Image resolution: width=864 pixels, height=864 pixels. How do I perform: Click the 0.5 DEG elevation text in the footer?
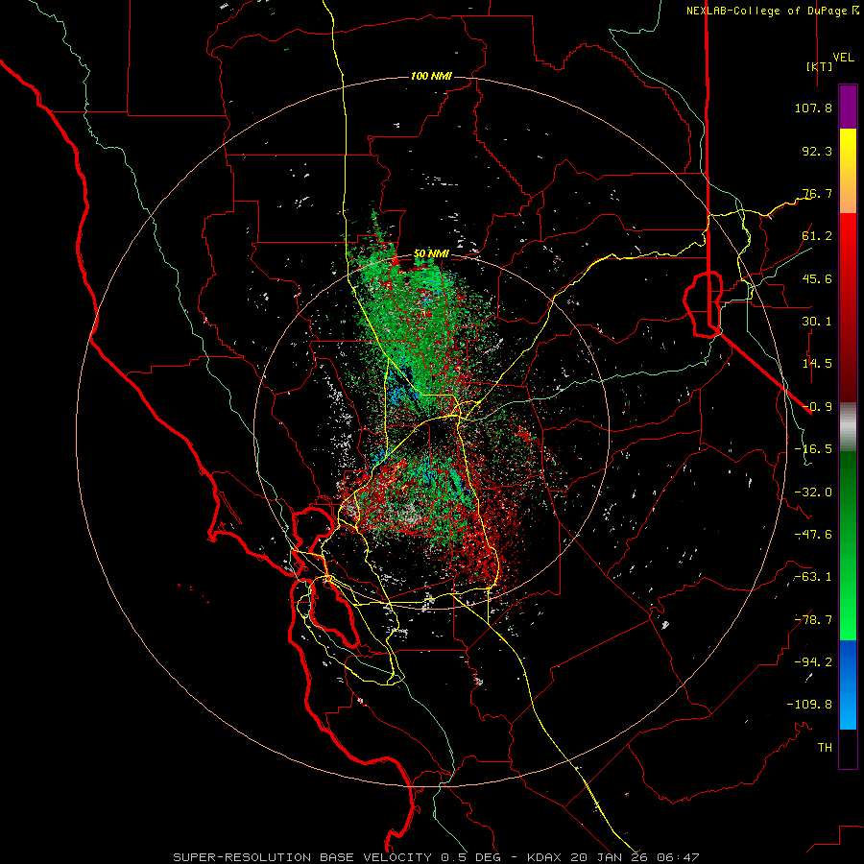pyautogui.click(x=470, y=857)
